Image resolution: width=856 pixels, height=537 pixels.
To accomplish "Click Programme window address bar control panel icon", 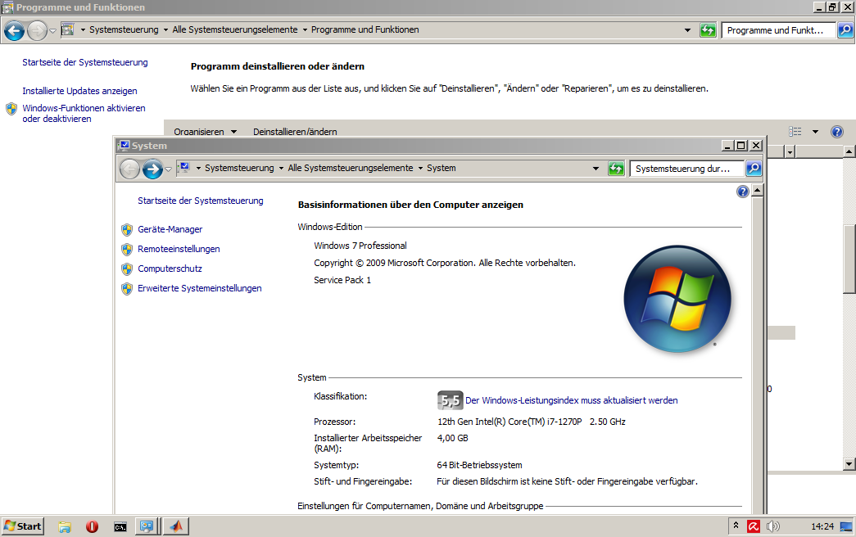I will (68, 29).
